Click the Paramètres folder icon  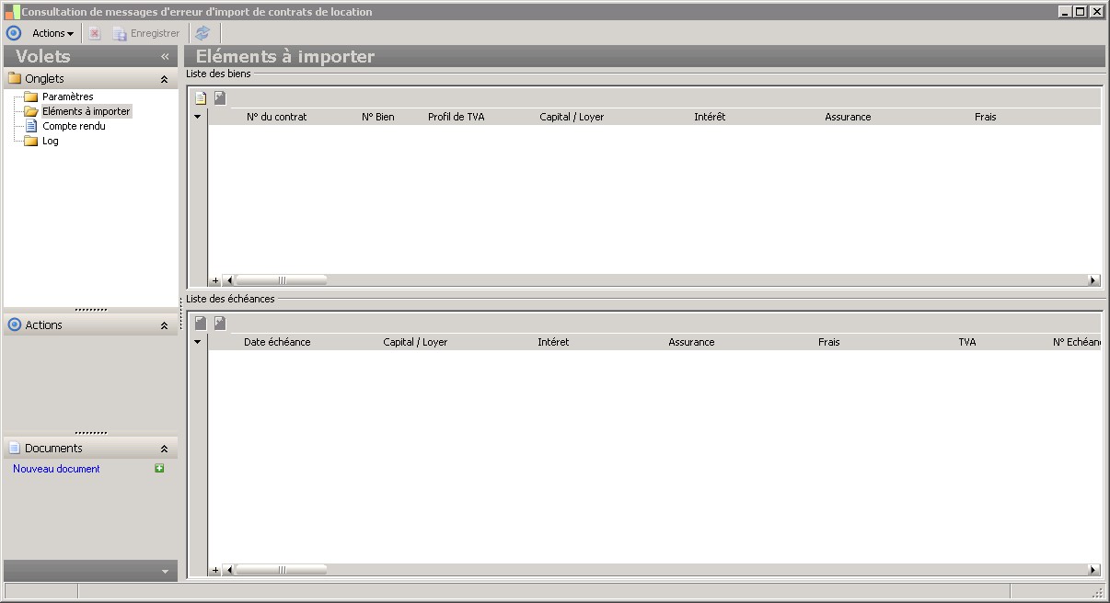[31, 97]
